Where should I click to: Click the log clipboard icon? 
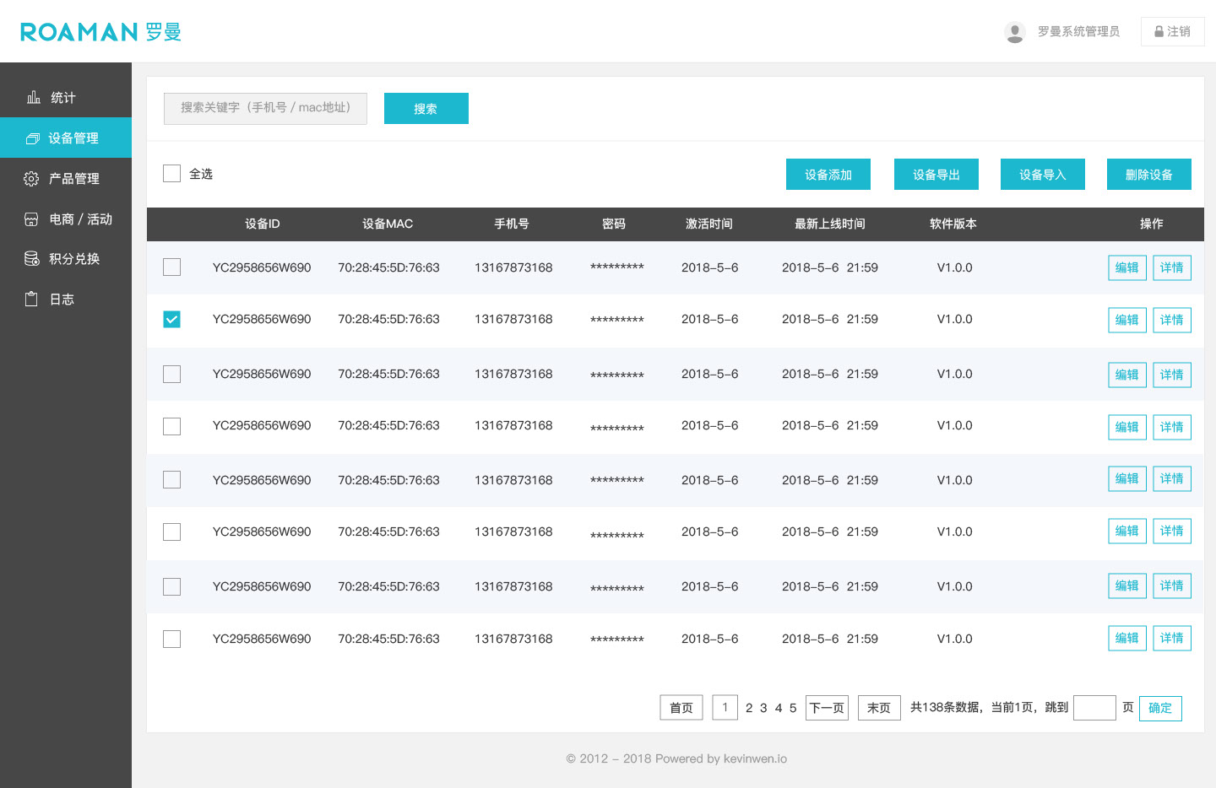click(x=31, y=300)
